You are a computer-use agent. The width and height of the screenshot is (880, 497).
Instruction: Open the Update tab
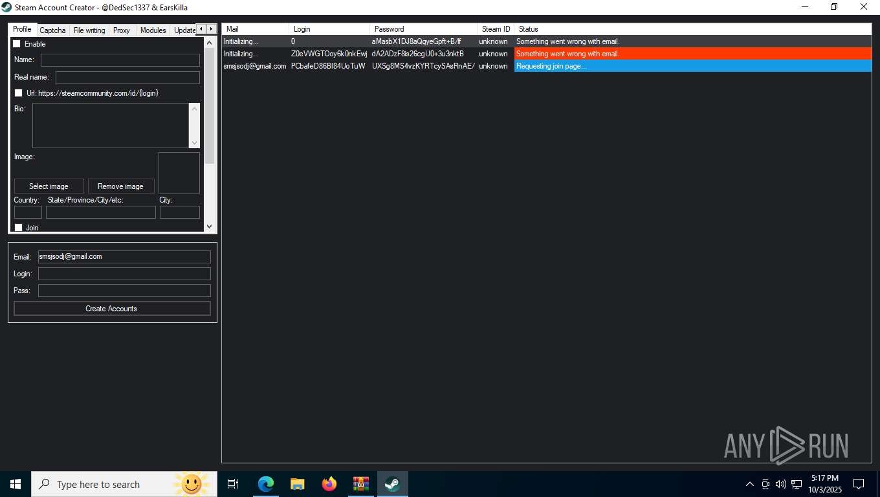(x=184, y=30)
